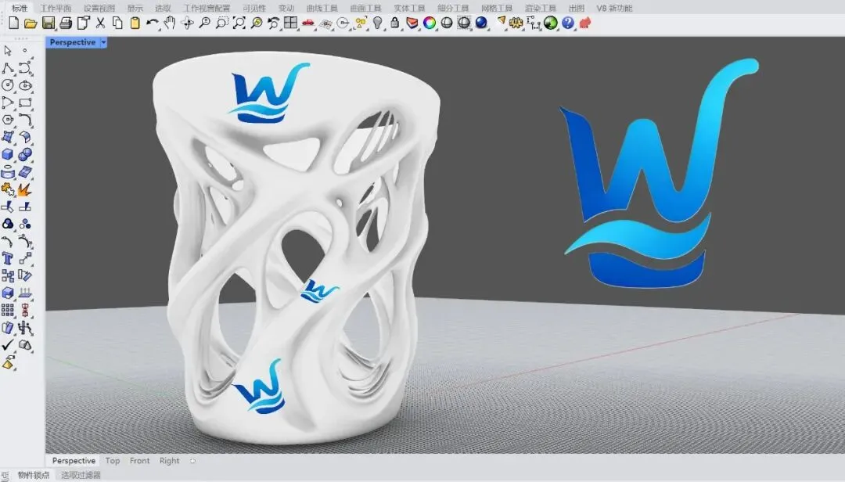Click the grid Array tool icon
The width and height of the screenshot is (845, 482).
pos(8,310)
